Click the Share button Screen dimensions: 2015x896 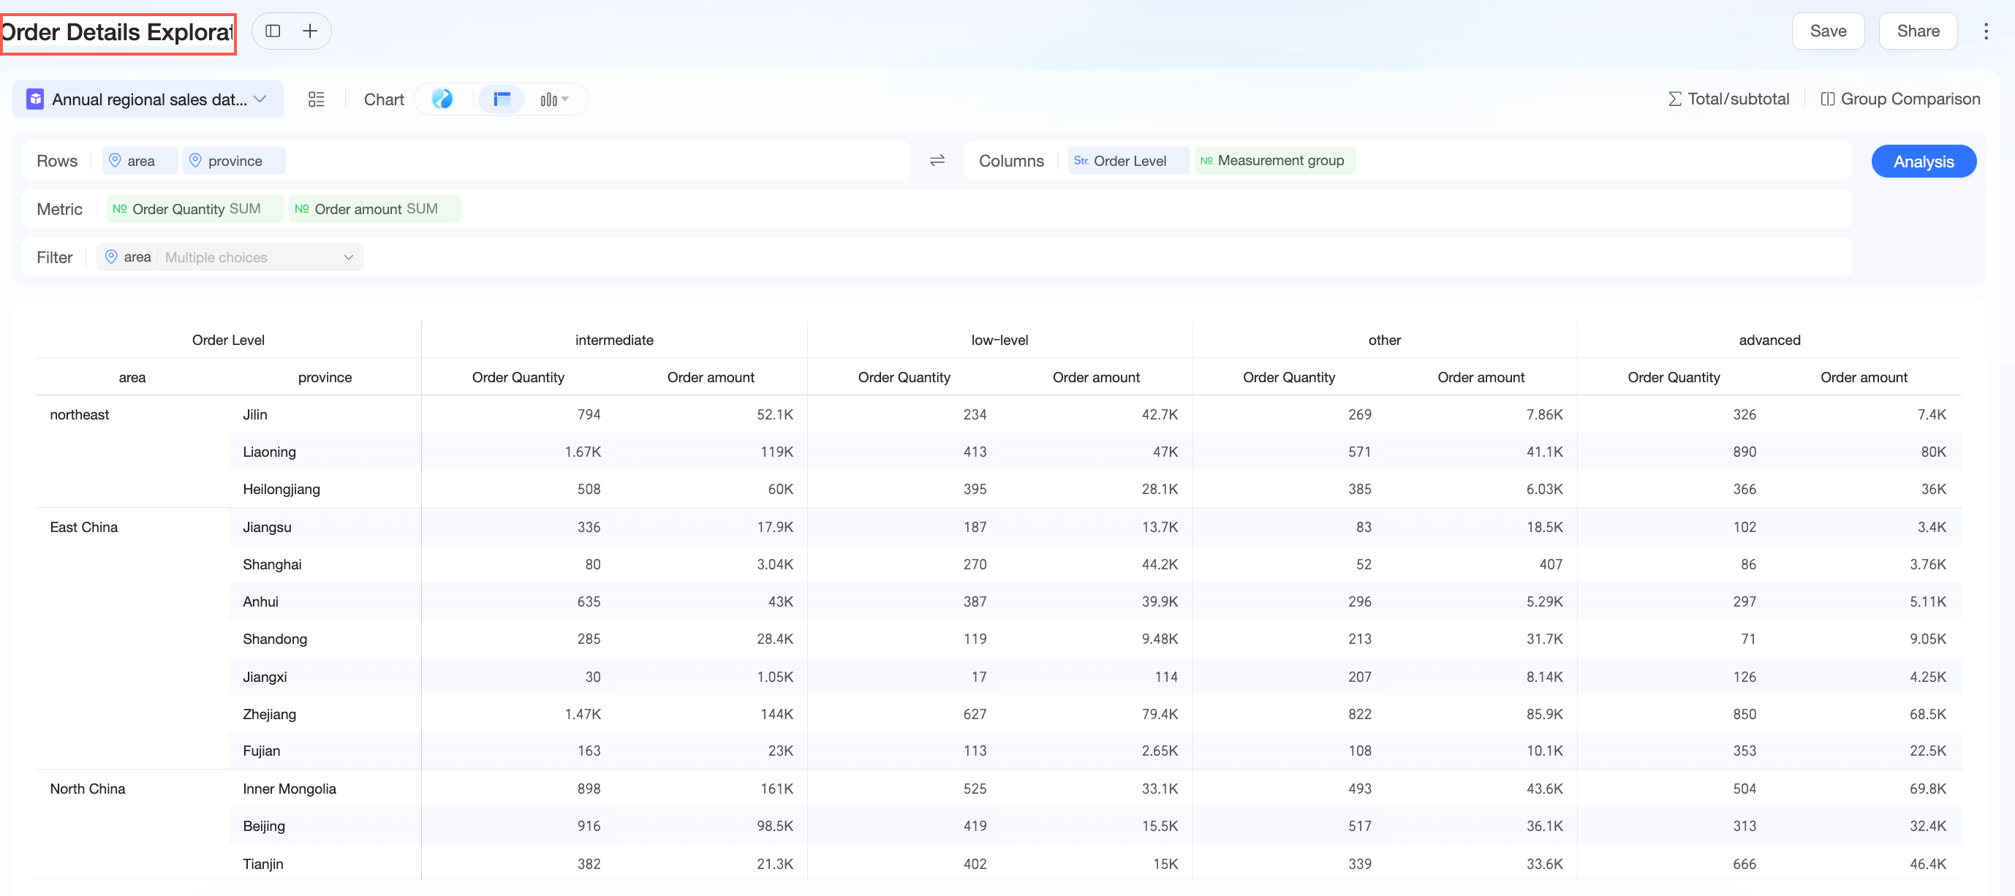point(1918,31)
